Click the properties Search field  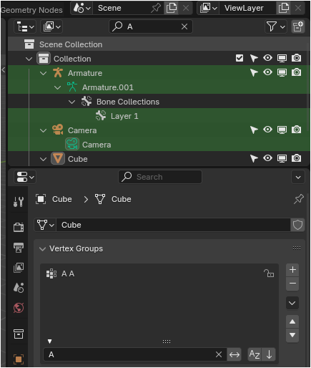coord(160,177)
